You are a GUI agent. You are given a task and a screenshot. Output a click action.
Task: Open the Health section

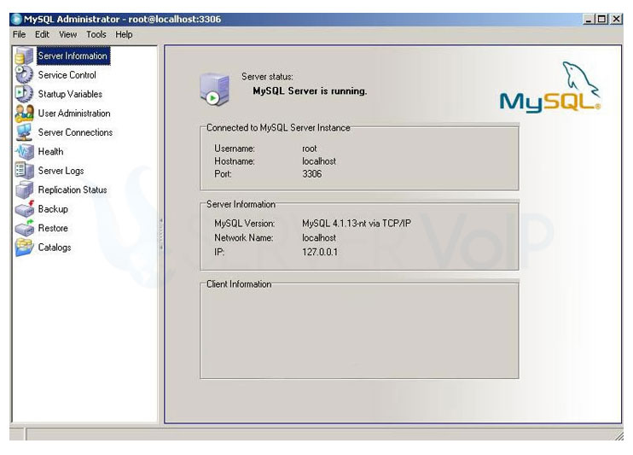[x=51, y=152]
